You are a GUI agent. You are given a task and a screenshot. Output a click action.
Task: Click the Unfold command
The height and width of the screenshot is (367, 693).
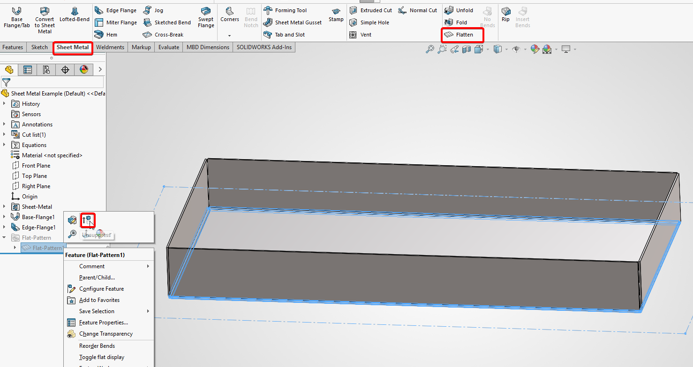pos(459,10)
